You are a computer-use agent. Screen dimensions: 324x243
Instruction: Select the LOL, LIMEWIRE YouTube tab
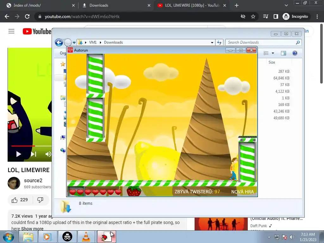coord(191,5)
